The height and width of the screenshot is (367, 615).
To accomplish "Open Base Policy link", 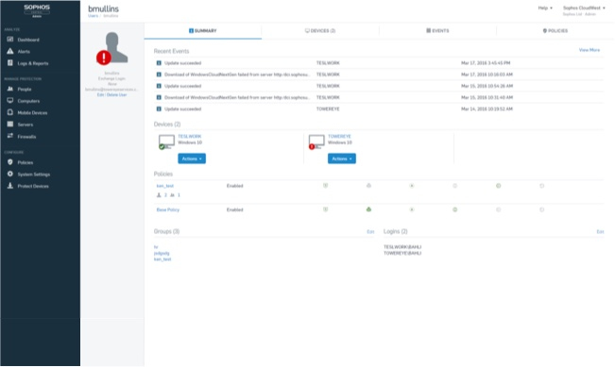I will click(168, 209).
